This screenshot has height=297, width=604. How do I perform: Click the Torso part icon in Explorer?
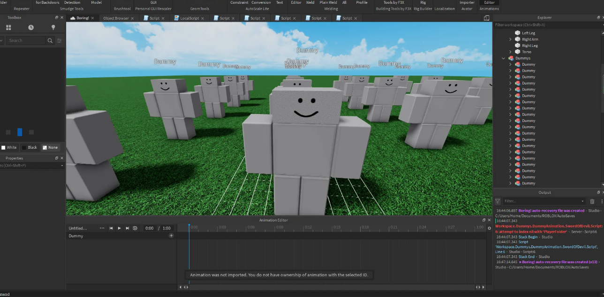518,52
